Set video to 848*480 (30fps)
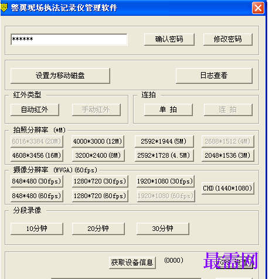The height and width of the screenshot is (279, 269). (x=37, y=181)
